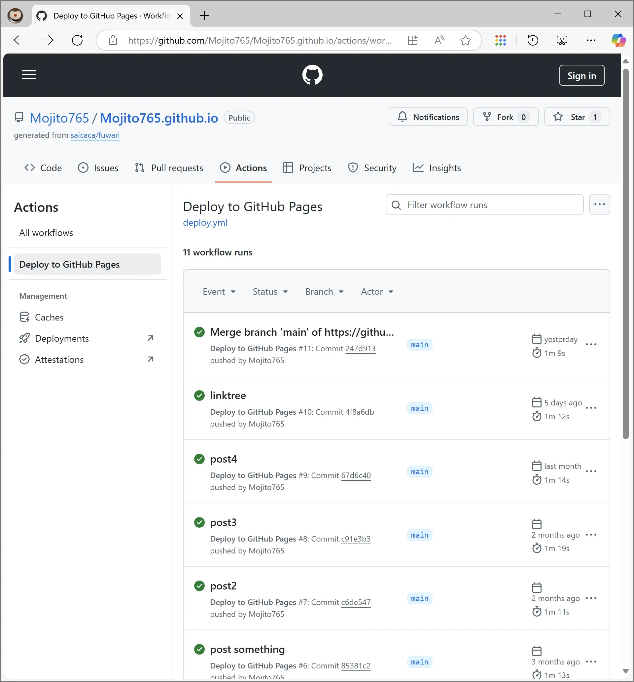Open browser history icon
634x682 pixels.
[533, 41]
